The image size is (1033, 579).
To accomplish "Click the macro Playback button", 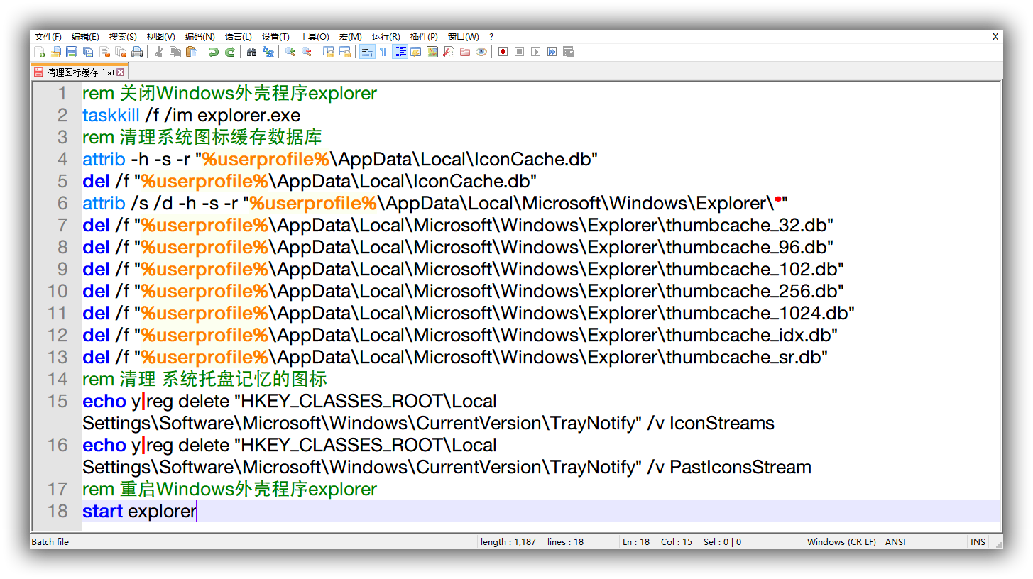I will coord(535,52).
